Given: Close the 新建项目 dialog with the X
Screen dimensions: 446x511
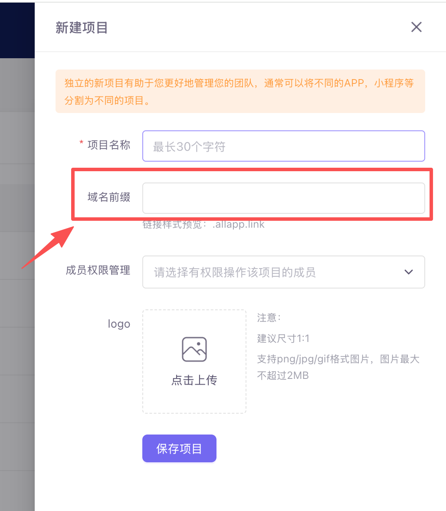Looking at the screenshot, I should click(x=416, y=27).
